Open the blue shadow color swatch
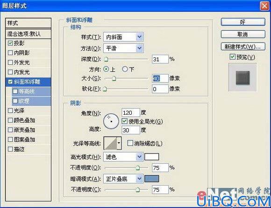 point(151,179)
